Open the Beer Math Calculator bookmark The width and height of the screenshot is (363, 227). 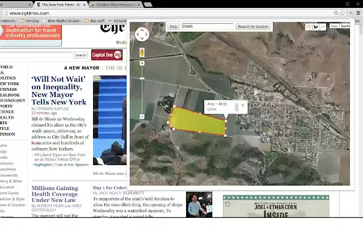pos(62,21)
